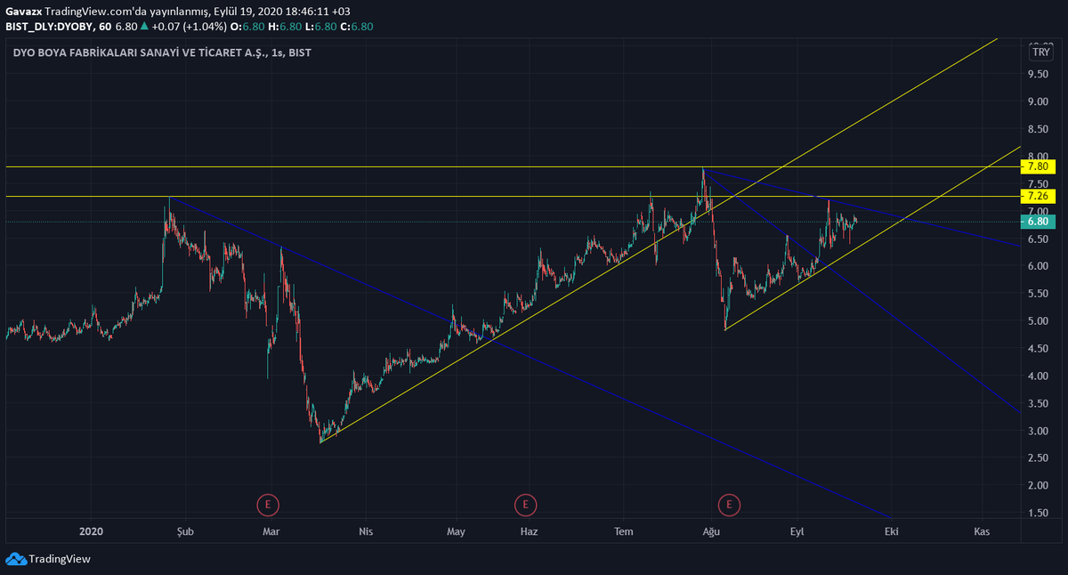
Task: Select the 7.80 price label
Action: coord(1038,166)
